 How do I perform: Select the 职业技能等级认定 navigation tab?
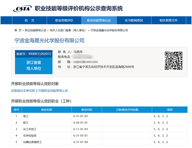(99, 20)
